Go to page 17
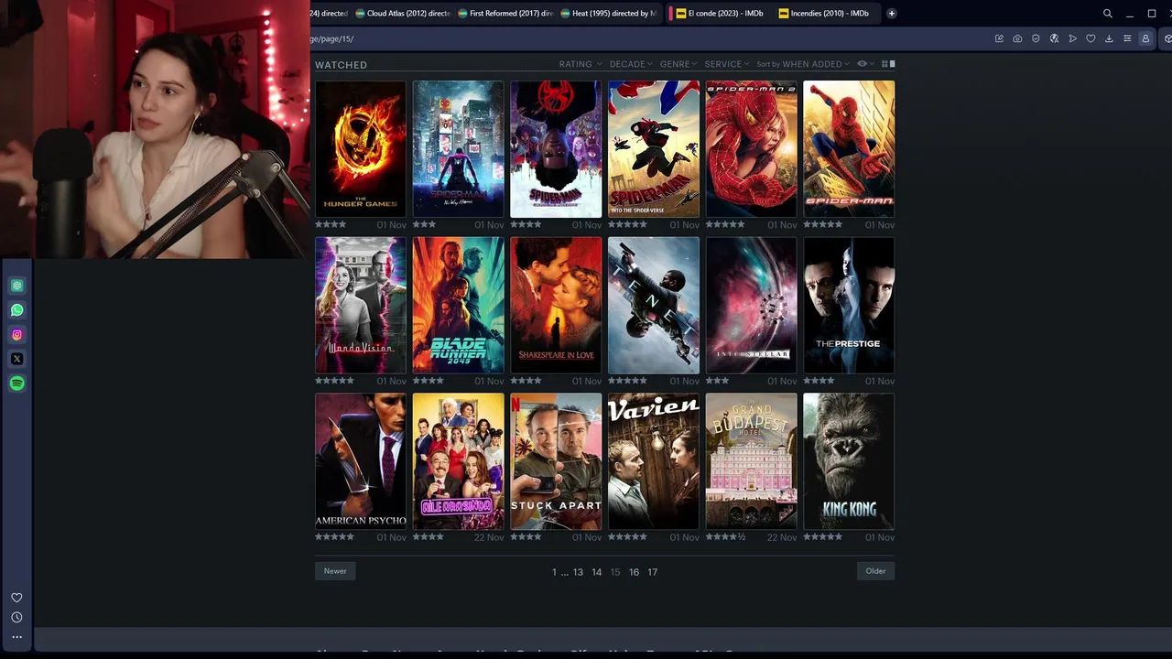 pos(653,572)
